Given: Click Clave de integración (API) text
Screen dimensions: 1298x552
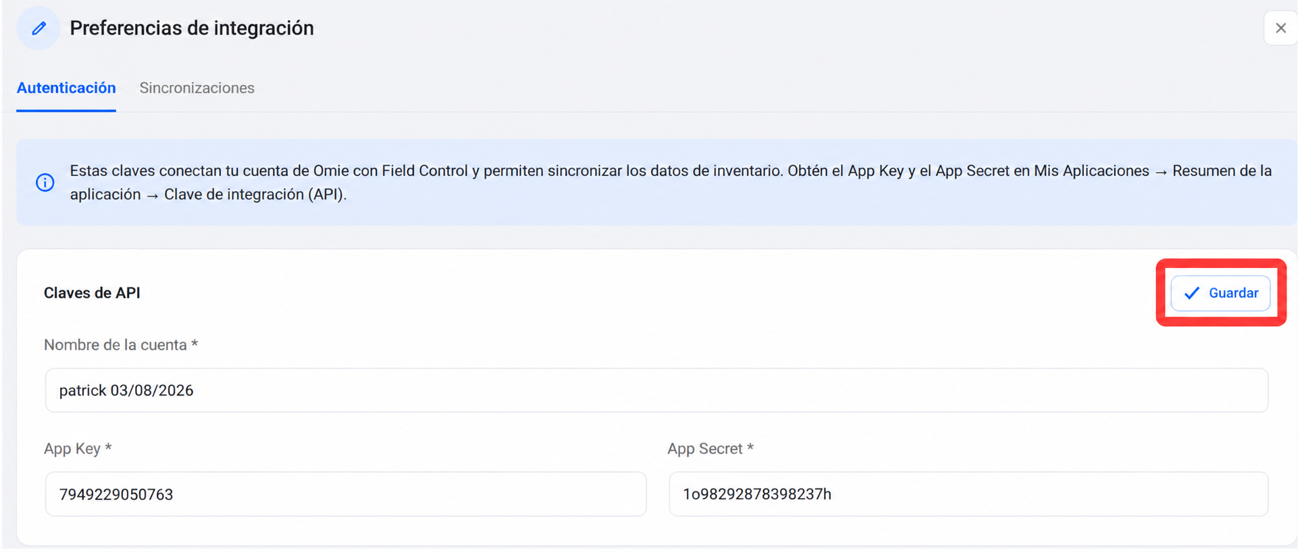Looking at the screenshot, I should pyautogui.click(x=254, y=194).
